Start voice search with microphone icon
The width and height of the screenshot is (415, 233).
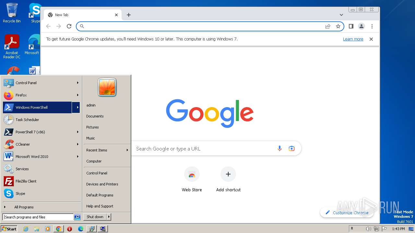click(279, 149)
